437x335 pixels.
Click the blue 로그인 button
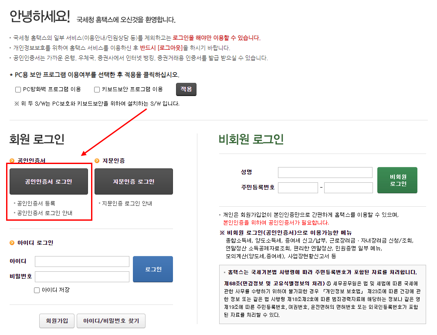(153, 269)
